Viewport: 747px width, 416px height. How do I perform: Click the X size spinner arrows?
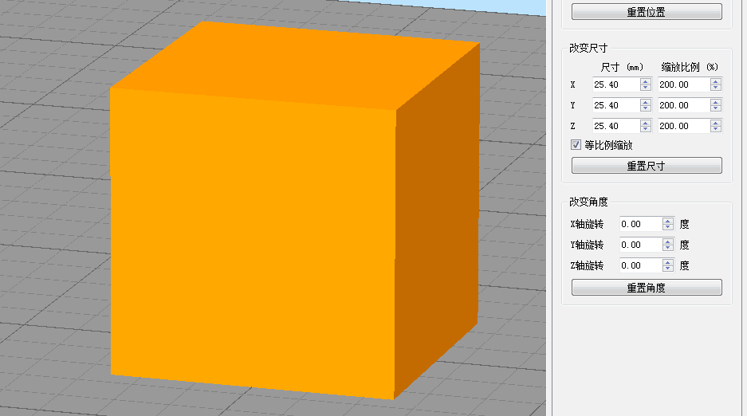[x=646, y=84]
